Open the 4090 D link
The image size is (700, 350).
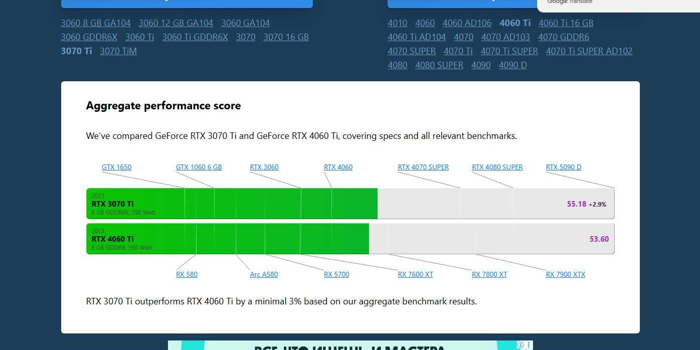pyautogui.click(x=513, y=65)
